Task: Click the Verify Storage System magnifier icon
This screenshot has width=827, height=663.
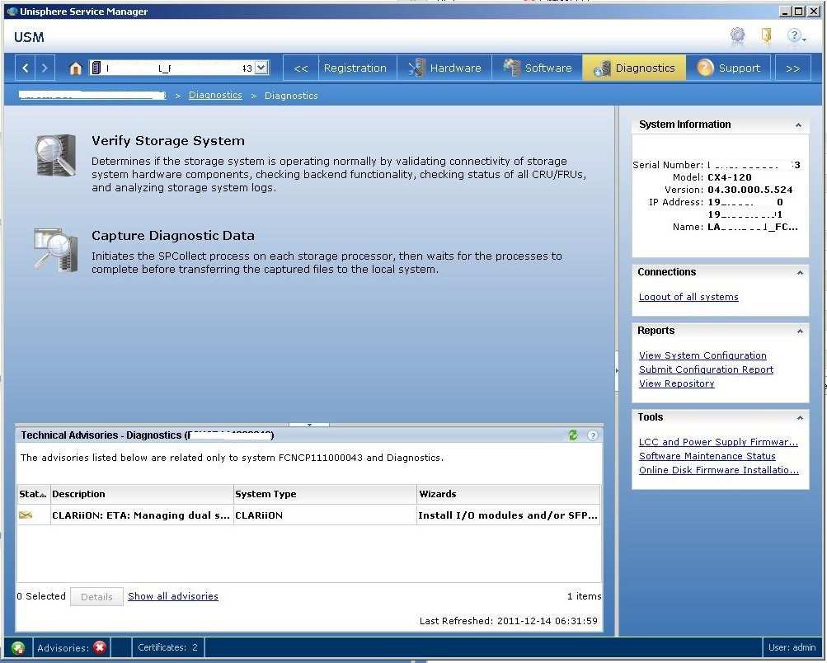Action: click(x=55, y=155)
